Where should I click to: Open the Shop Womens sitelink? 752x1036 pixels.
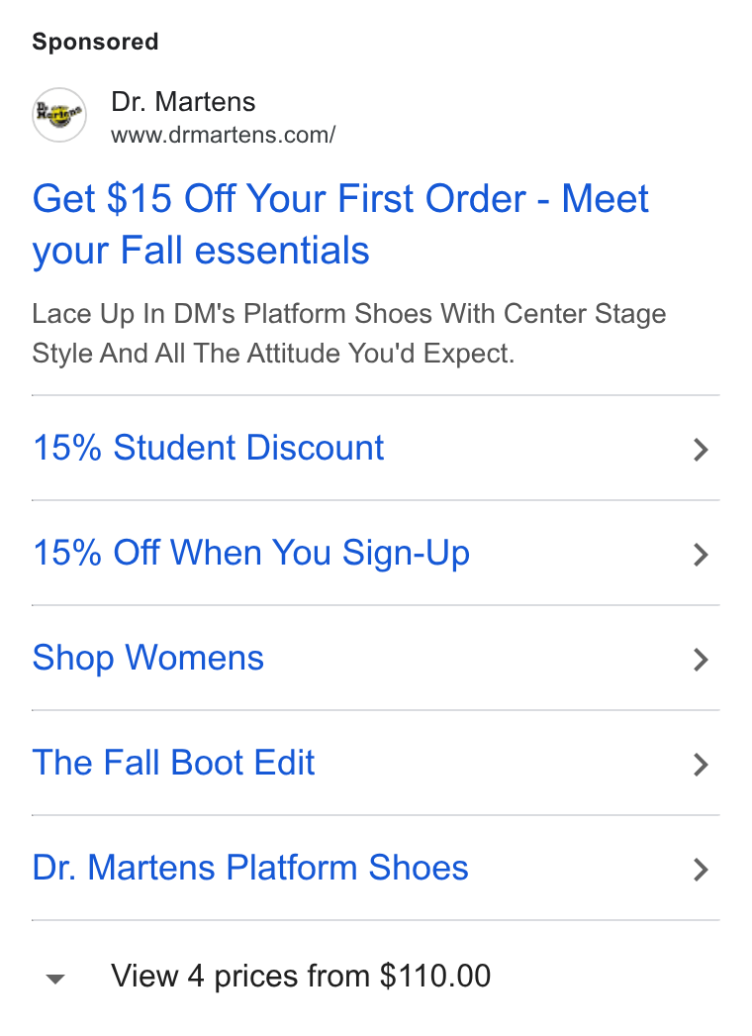pyautogui.click(x=147, y=658)
